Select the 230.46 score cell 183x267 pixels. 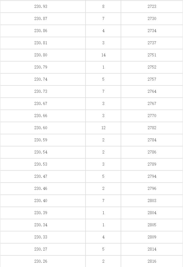coord(41,189)
